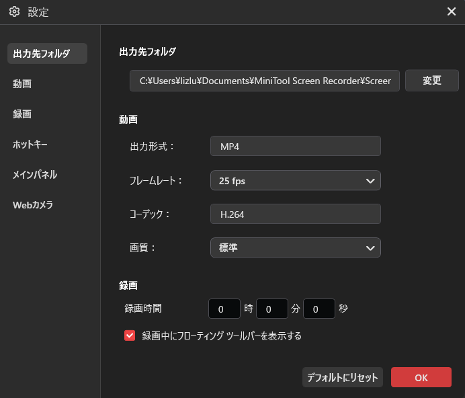Click the 録画中にフローティング ツールバーを表示する label
Viewport: 465px width, 398px height.
click(222, 335)
